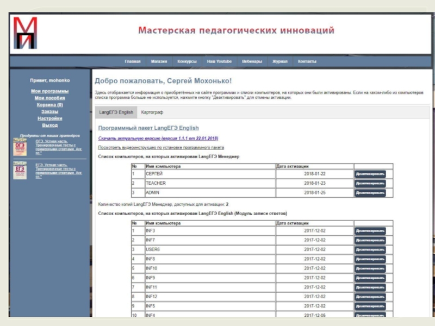Deactivate the СЕРГЕЙ computer

tap(370, 174)
